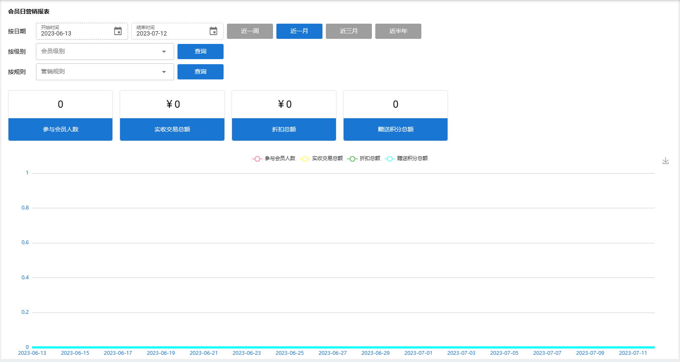Image resolution: width=680 pixels, height=362 pixels.
Task: Toggle 实收交易总额 legend series
Action: [x=322, y=158]
